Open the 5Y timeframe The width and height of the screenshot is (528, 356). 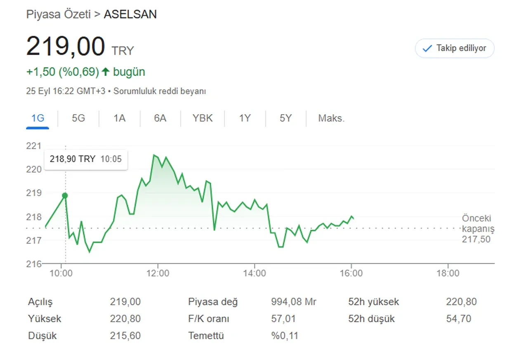click(x=285, y=118)
